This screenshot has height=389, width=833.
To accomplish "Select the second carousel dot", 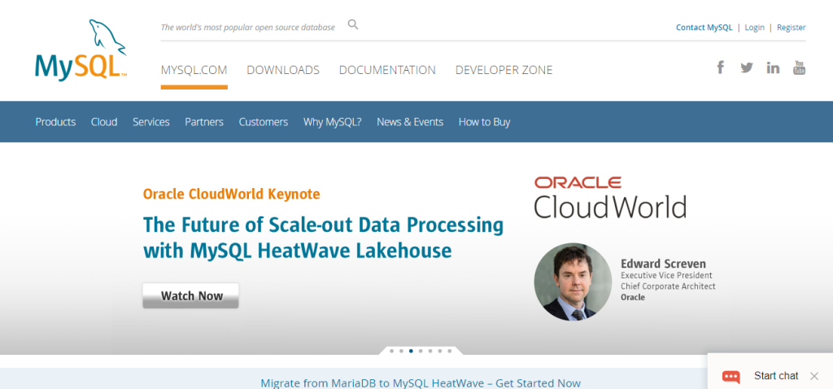I will point(401,351).
